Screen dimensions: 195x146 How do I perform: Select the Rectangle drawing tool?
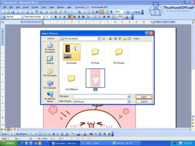click(40, 134)
